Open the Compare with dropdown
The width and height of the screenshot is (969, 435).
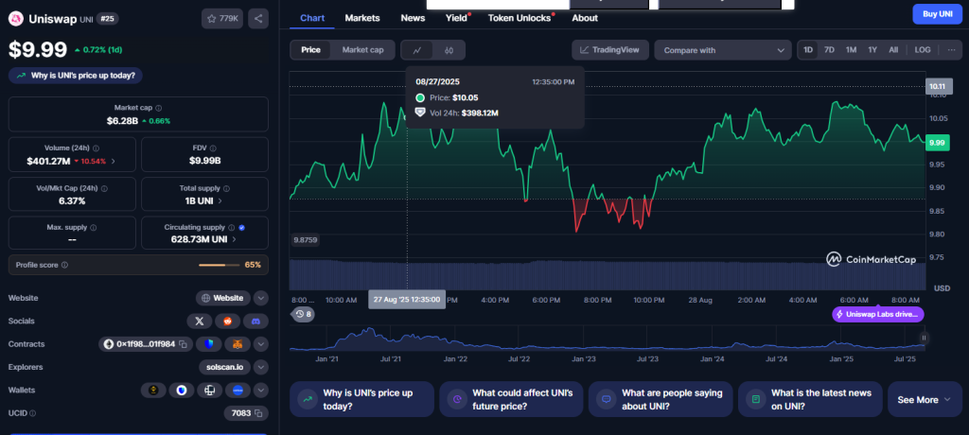point(722,50)
